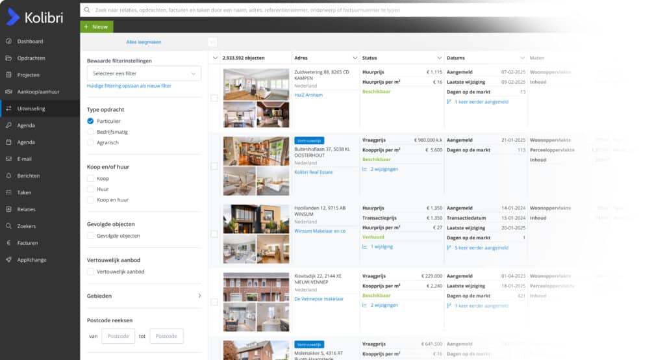This screenshot has height=360, width=665.
Task: Check the Koop en huur checkbox
Action: point(90,200)
